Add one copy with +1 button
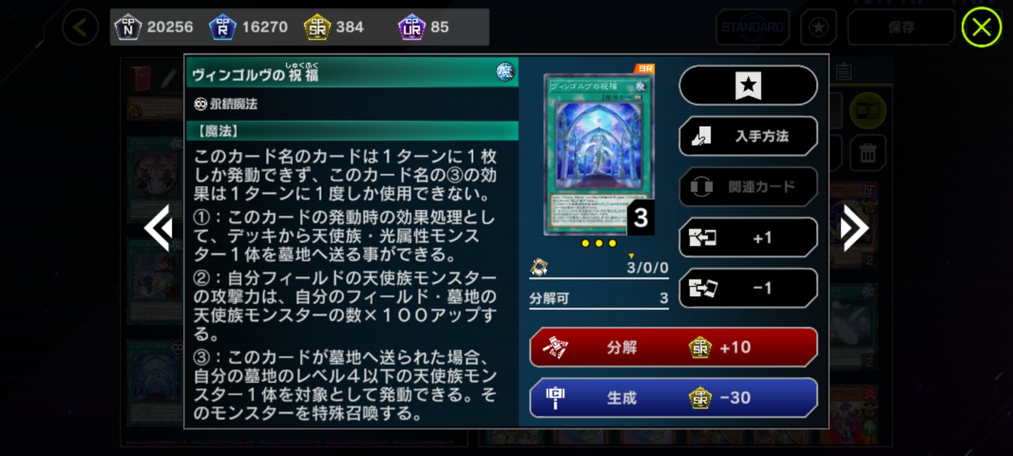This screenshot has height=456, width=1013. [x=748, y=237]
